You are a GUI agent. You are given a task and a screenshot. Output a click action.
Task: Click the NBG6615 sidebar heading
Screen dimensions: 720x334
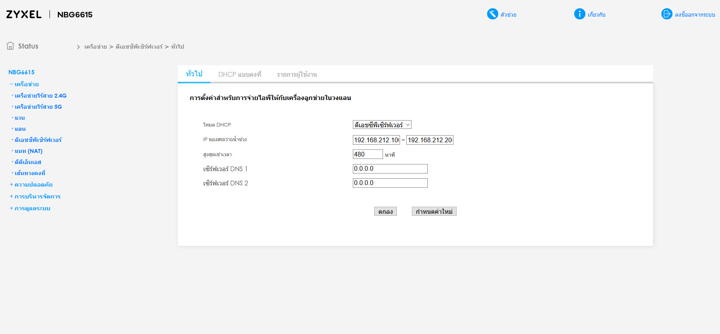[x=21, y=72]
